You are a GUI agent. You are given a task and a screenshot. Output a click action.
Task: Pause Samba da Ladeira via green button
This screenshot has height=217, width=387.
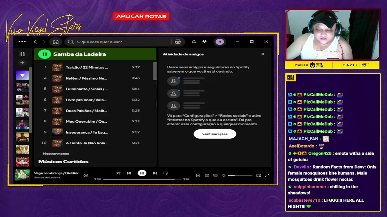pyautogui.click(x=44, y=54)
